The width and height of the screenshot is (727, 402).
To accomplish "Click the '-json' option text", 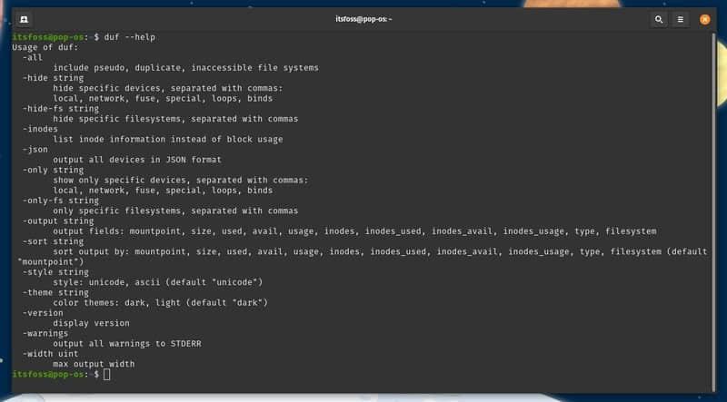I will [35, 150].
